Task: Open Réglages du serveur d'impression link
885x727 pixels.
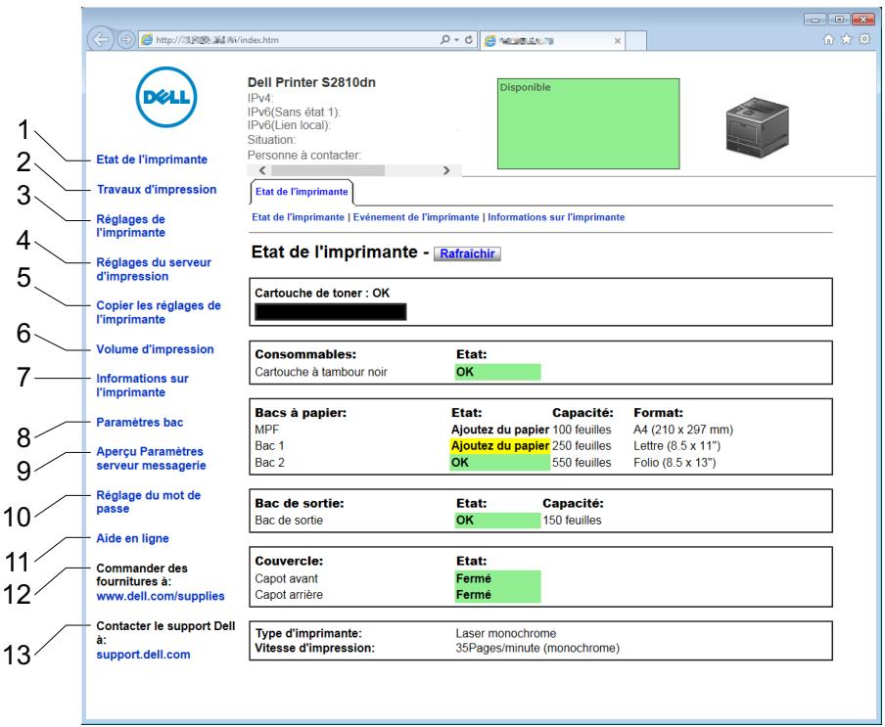Action: [x=154, y=269]
